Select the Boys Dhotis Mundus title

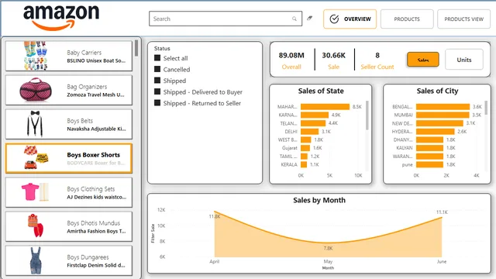point(93,223)
